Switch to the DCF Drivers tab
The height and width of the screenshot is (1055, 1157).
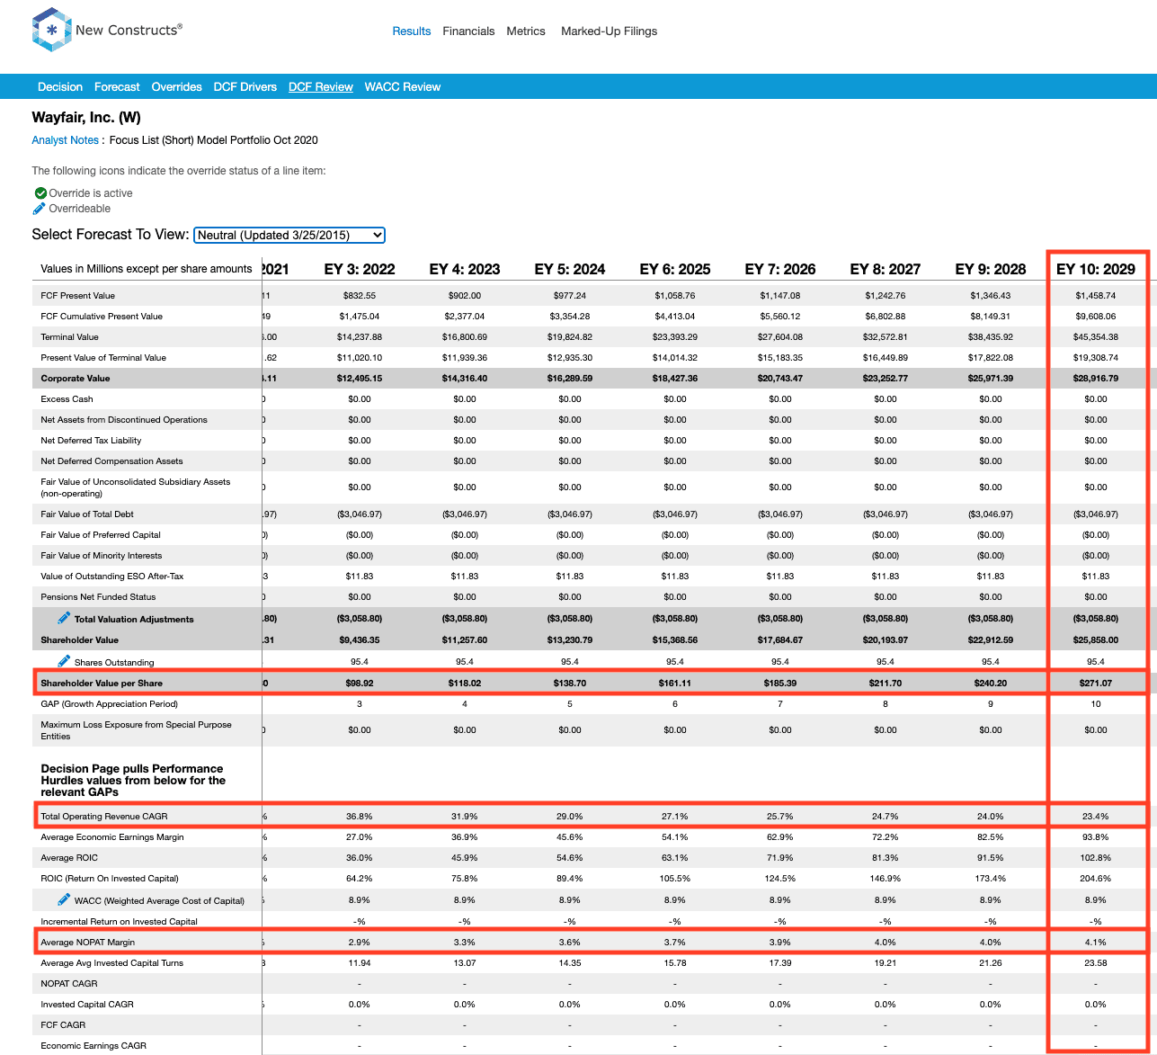pyautogui.click(x=245, y=87)
